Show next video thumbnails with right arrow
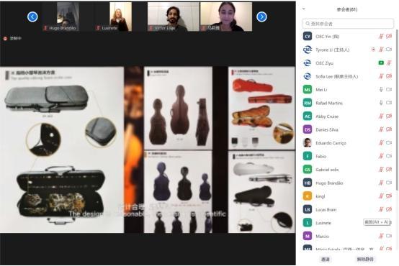399x266 pixels. click(261, 17)
